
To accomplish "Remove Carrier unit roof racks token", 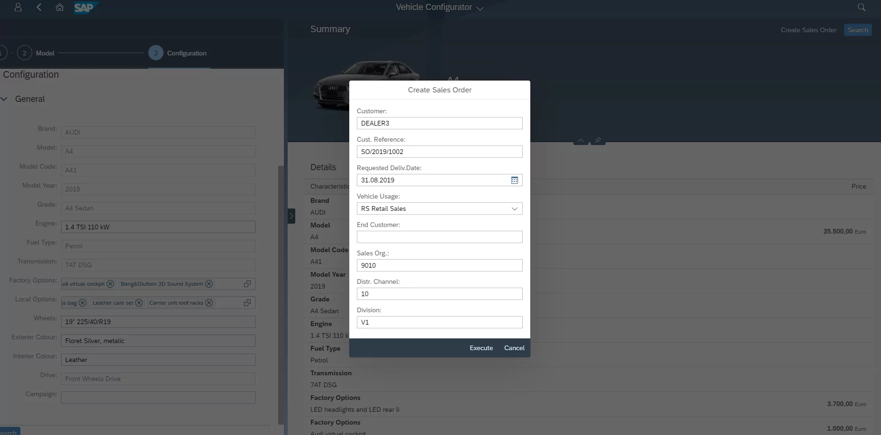I will [x=209, y=303].
